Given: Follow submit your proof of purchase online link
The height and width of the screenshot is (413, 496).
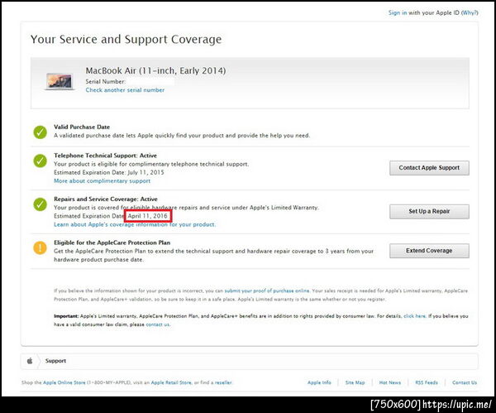Looking at the screenshot, I should (x=267, y=291).
